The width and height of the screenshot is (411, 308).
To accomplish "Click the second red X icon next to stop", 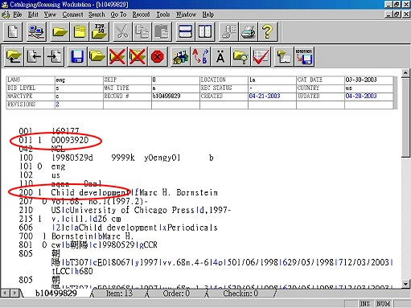I will click(x=138, y=56).
